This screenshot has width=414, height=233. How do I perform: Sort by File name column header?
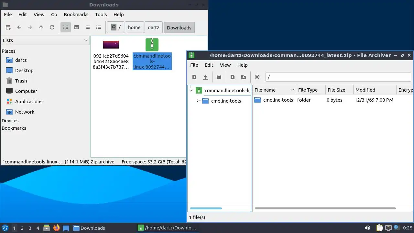274,90
